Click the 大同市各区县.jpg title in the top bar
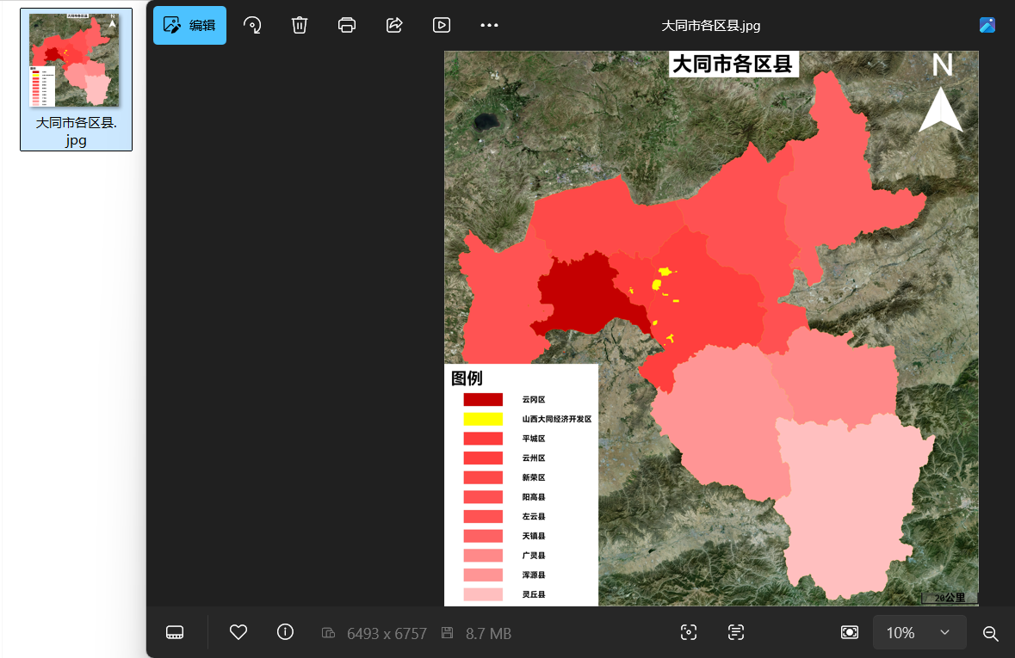 [710, 26]
